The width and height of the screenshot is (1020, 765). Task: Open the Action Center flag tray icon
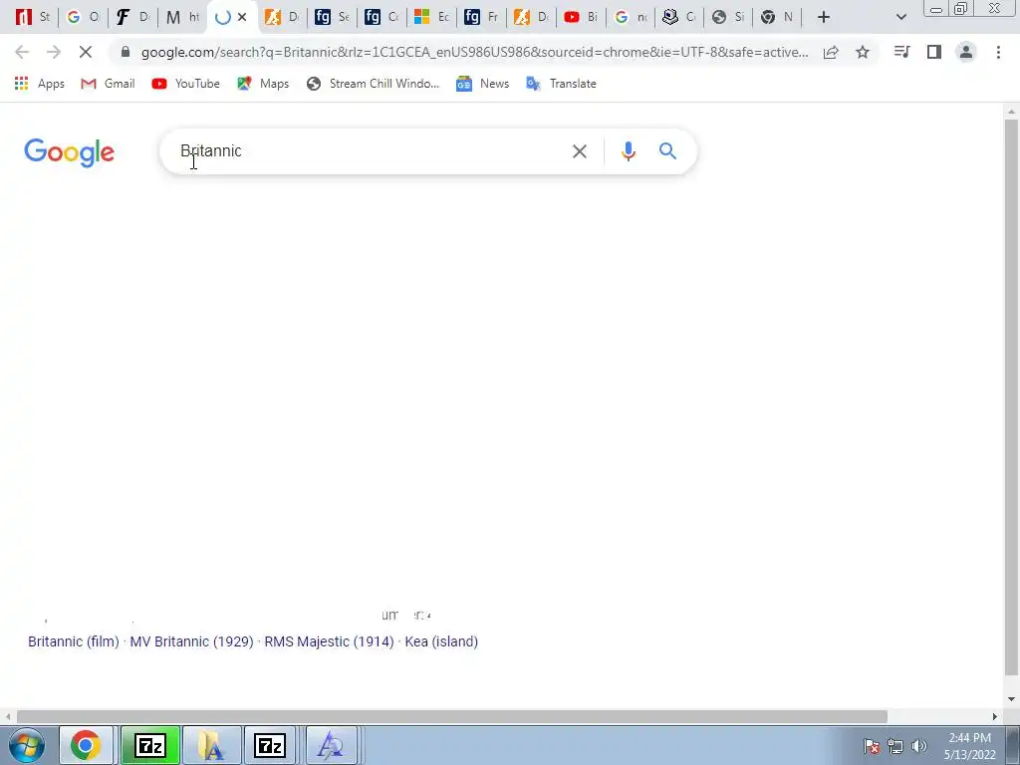click(872, 746)
